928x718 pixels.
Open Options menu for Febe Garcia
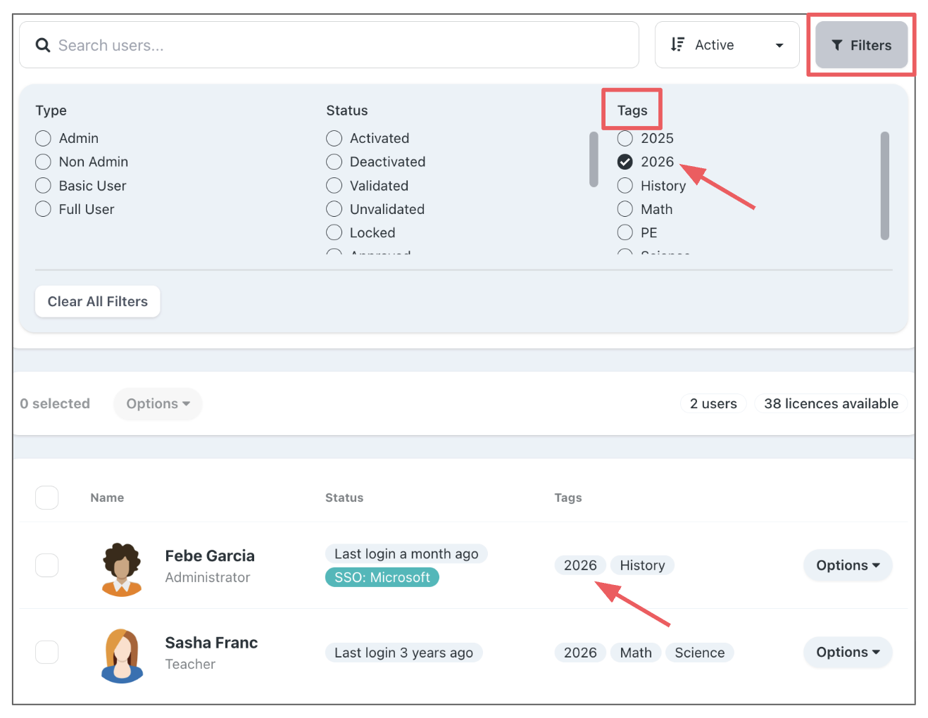coord(847,565)
